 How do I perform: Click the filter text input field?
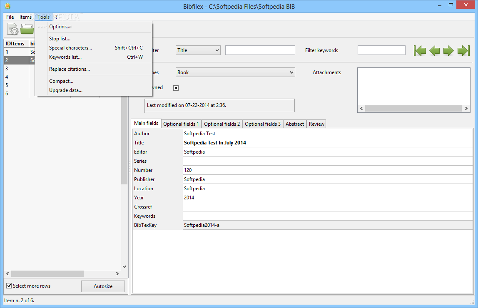tap(260, 50)
